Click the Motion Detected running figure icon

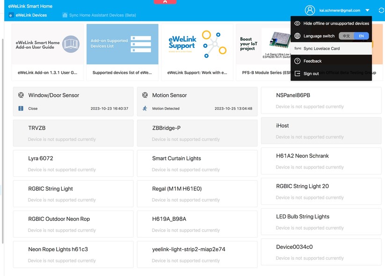[145, 108]
